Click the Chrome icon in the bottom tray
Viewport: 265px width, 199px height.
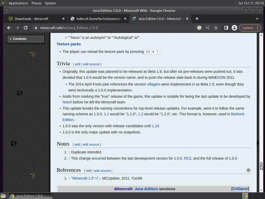245,196
